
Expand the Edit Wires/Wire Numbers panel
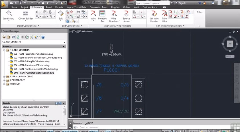pos(170,26)
